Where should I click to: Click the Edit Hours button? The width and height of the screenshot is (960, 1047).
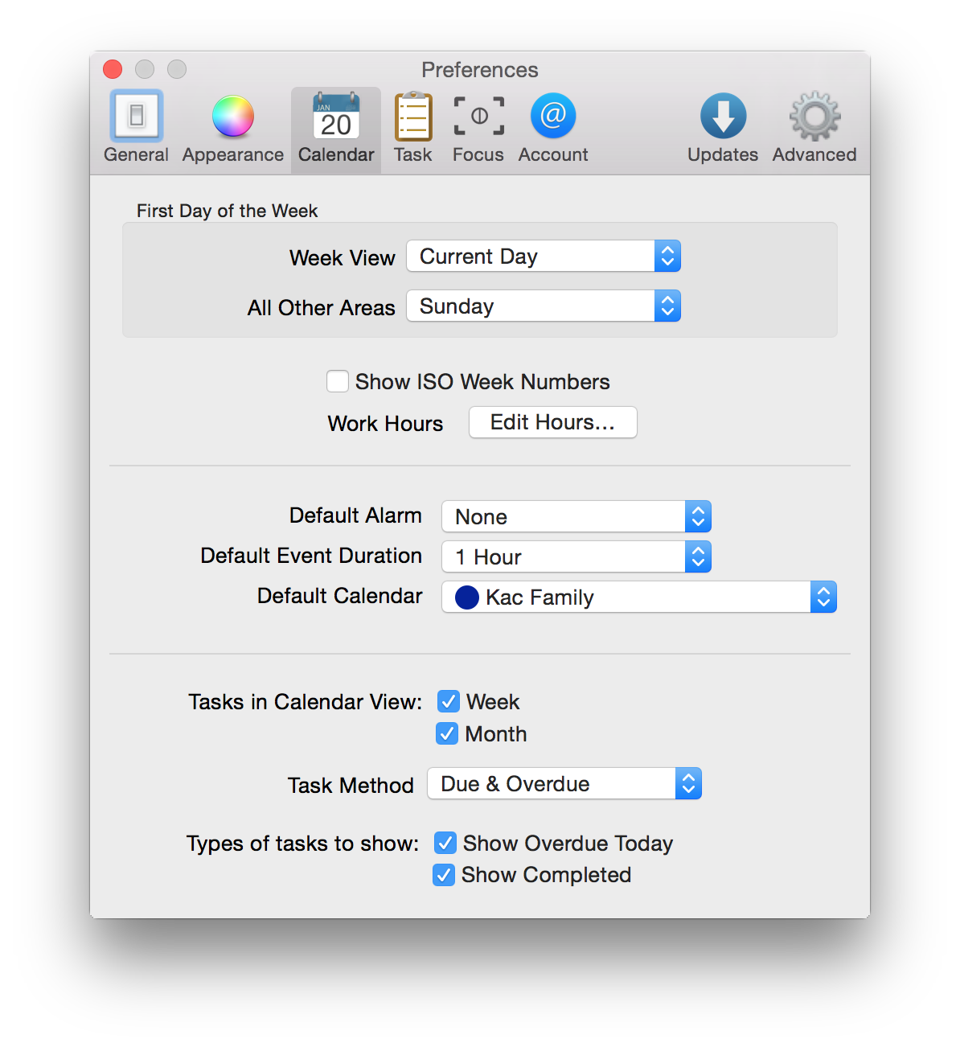[x=553, y=422]
